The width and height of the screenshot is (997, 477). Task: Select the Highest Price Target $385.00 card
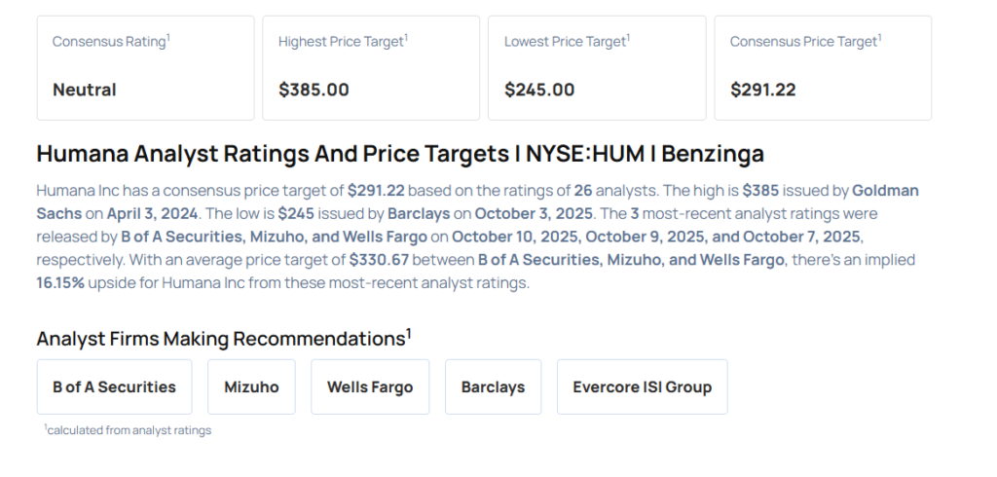tap(371, 67)
